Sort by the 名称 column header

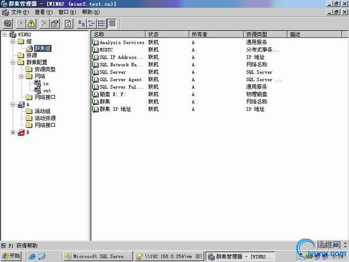[x=119, y=34]
